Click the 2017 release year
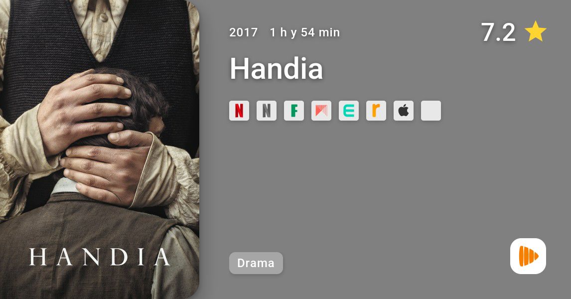 point(243,32)
